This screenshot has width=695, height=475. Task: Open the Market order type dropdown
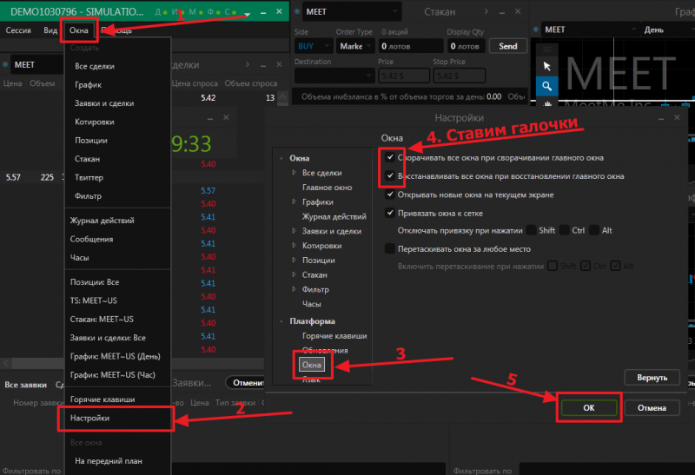coord(355,46)
